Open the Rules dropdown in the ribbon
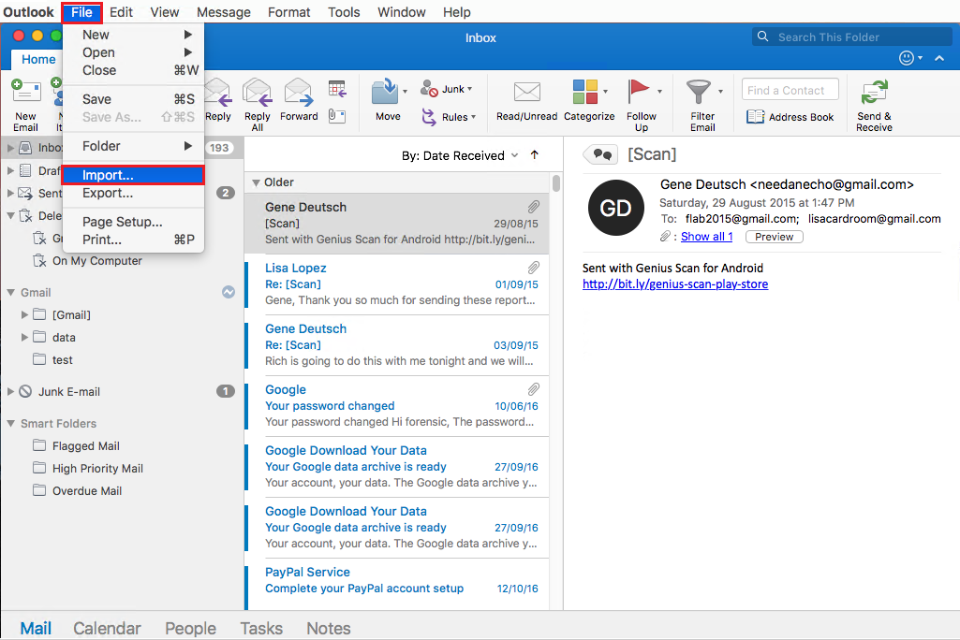Image resolution: width=960 pixels, height=640 pixels. pyautogui.click(x=449, y=117)
